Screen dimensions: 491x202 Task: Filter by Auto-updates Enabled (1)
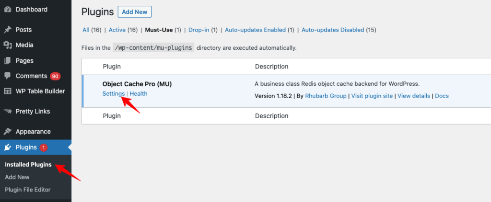click(x=259, y=30)
